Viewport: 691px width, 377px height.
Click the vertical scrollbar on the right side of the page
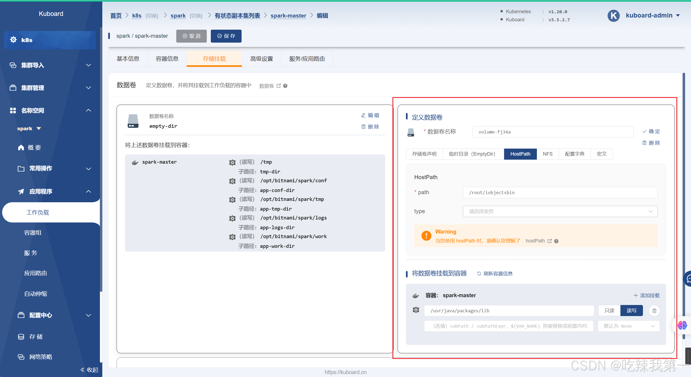pyautogui.click(x=684, y=189)
